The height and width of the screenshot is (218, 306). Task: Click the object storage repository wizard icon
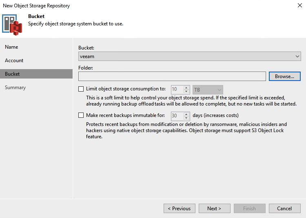[12, 25]
